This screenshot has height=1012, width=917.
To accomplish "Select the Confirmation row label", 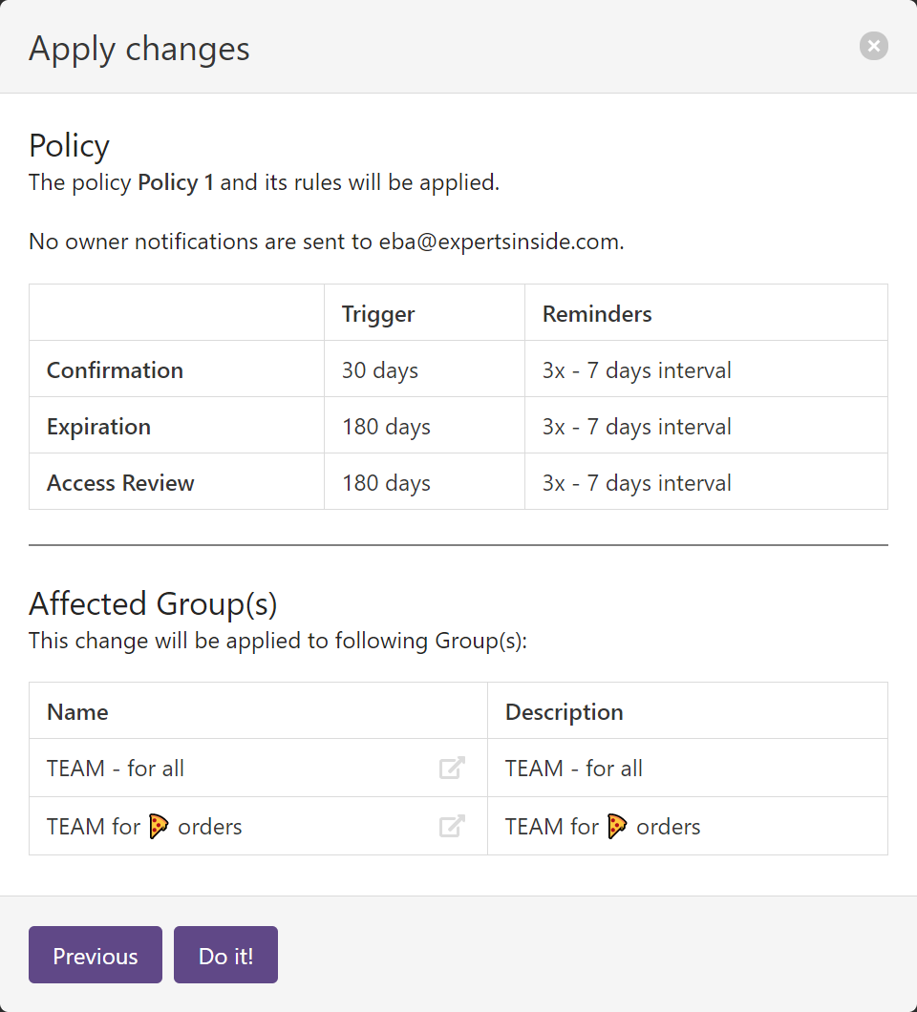I will tap(115, 369).
